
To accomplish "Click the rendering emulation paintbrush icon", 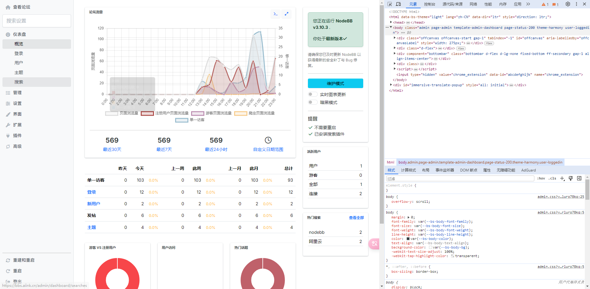I will 571,179.
